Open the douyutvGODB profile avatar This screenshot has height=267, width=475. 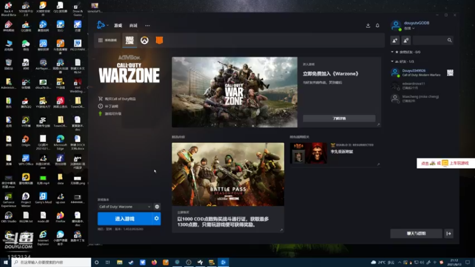[x=395, y=25]
